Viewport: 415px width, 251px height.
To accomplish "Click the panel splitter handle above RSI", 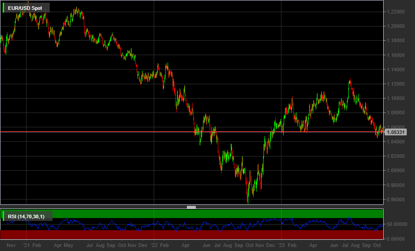I will [191, 207].
